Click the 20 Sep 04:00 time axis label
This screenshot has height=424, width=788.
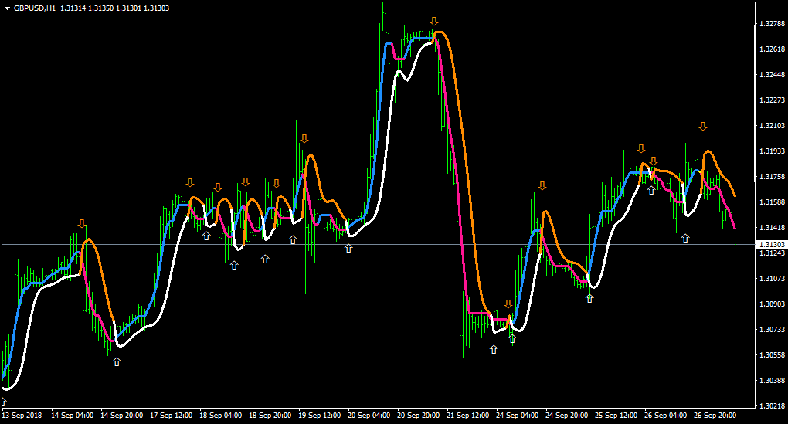(x=369, y=416)
